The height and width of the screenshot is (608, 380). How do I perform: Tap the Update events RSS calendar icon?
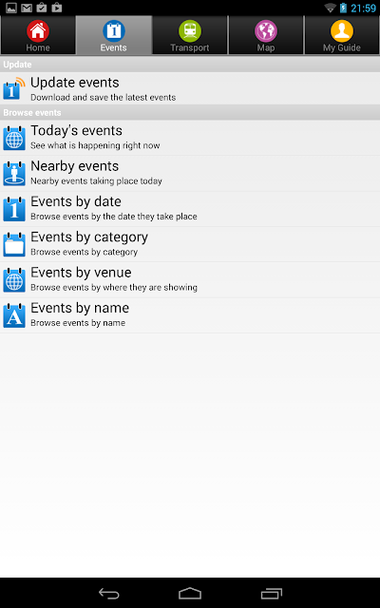tap(14, 88)
